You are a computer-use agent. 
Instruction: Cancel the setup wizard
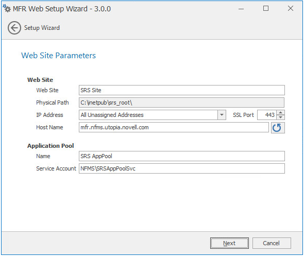(272, 243)
